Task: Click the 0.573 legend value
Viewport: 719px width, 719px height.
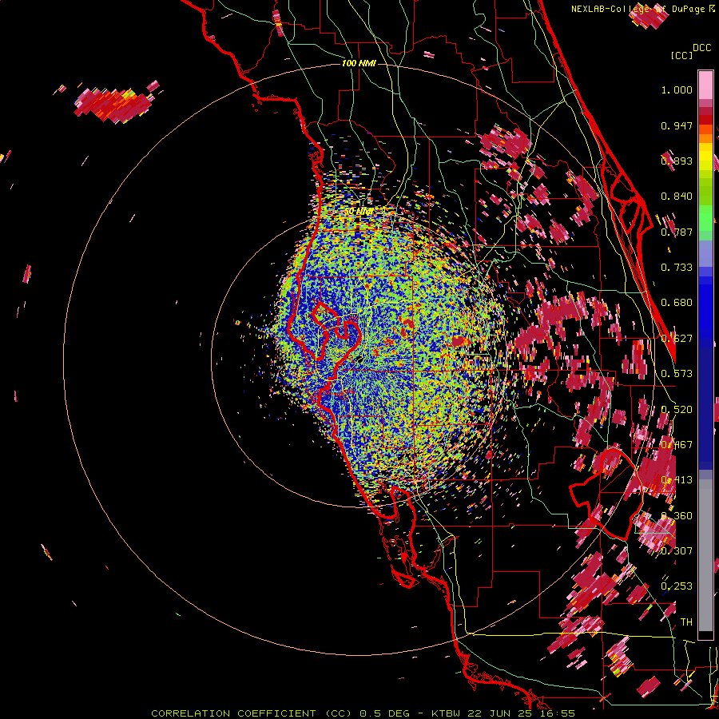Action: click(x=677, y=374)
